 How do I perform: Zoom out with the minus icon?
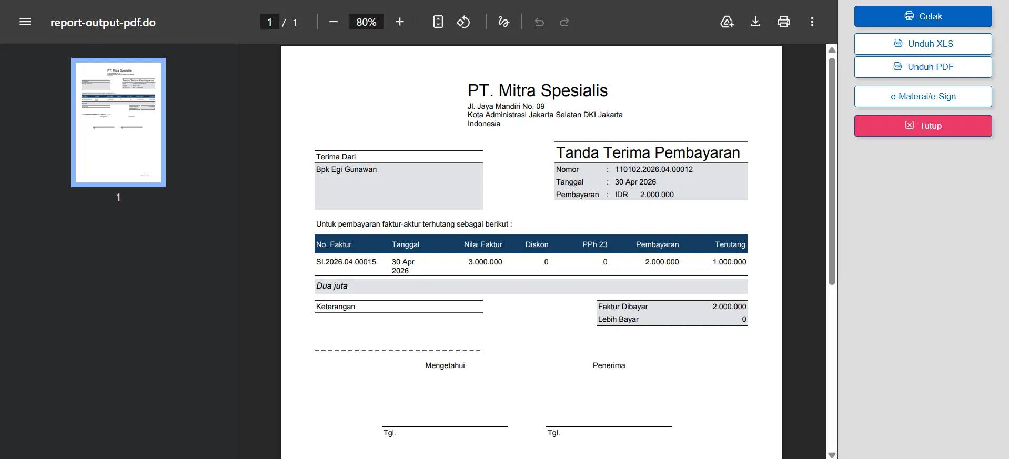pos(333,22)
